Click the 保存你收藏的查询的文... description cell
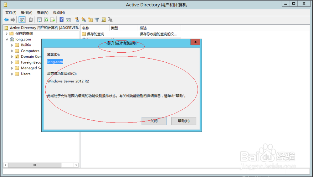 158,34
